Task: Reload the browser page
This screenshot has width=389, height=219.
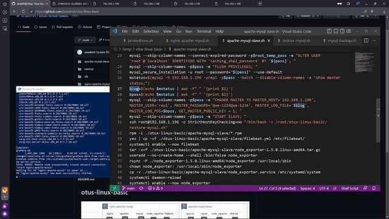Action: (x=23, y=12)
